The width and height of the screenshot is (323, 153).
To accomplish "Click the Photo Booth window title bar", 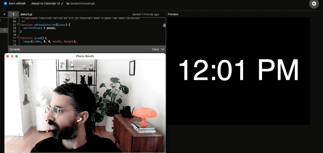I will tap(85, 56).
